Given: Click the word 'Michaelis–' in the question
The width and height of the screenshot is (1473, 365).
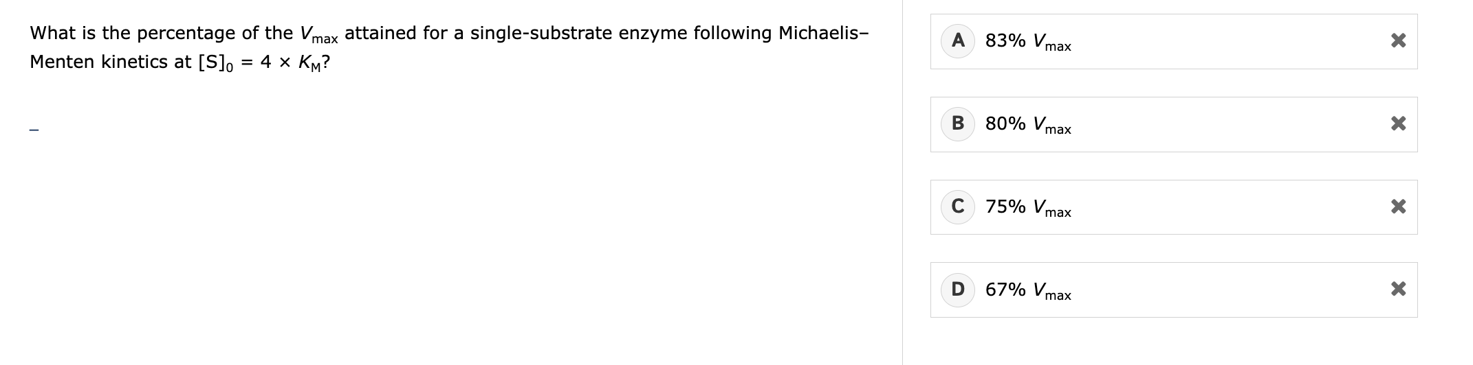Looking at the screenshot, I should 823,34.
